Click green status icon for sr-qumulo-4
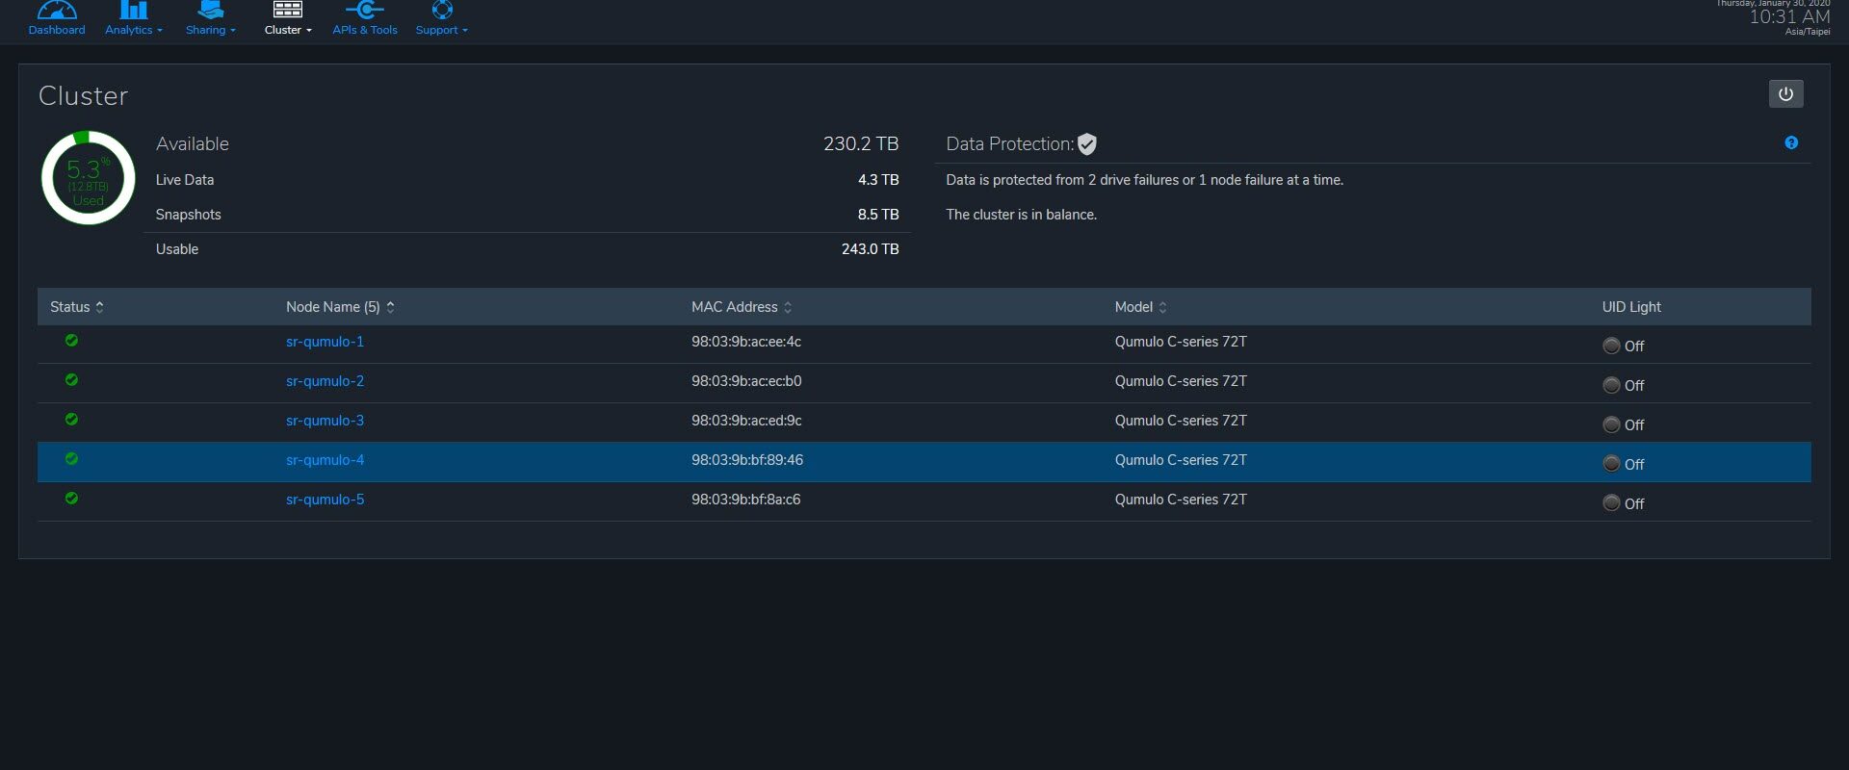The height and width of the screenshot is (770, 1849). point(71,459)
